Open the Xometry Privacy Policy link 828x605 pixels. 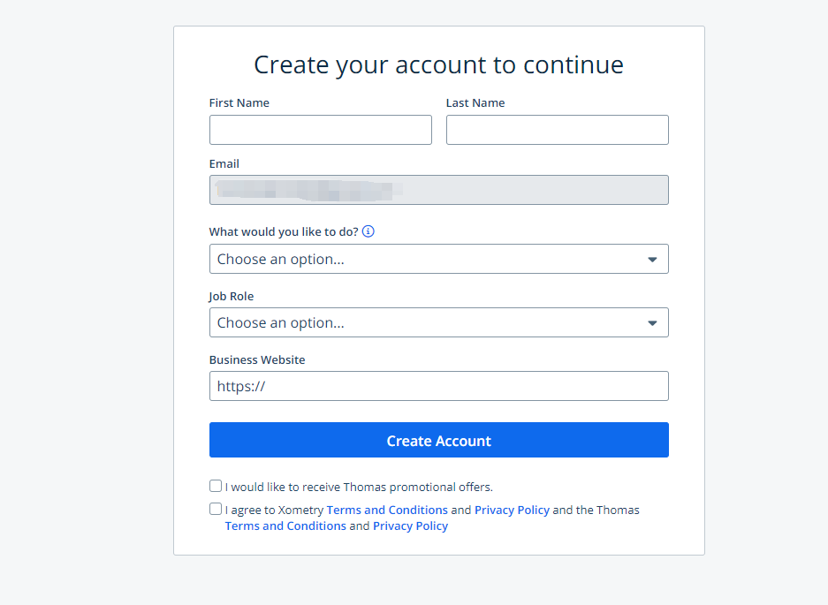[512, 510]
